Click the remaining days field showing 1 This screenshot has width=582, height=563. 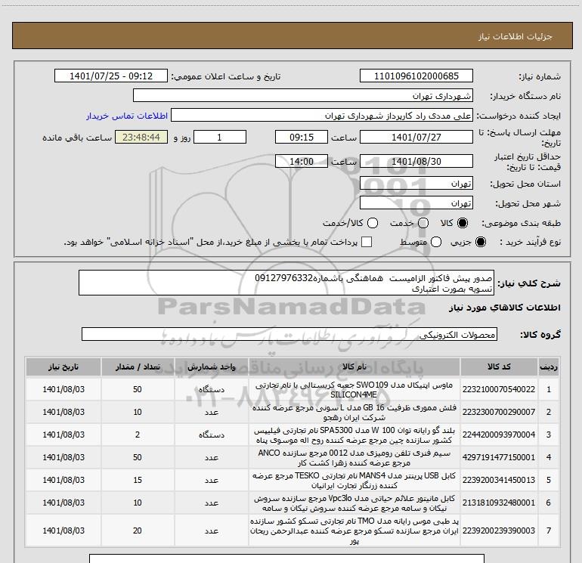(220, 137)
